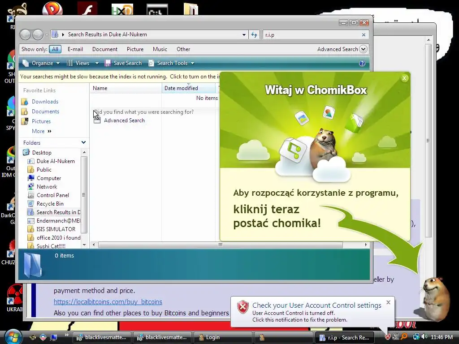Clear the r.i.p search box with X

pyautogui.click(x=364, y=35)
